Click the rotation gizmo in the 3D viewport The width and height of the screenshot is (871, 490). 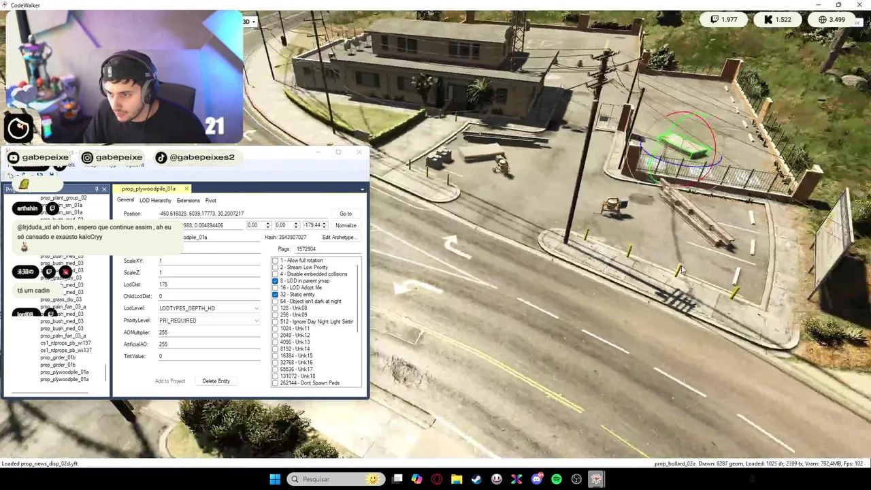(682, 147)
